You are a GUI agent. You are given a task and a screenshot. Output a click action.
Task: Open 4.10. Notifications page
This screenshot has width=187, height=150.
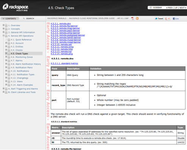click(x=20, y=71)
